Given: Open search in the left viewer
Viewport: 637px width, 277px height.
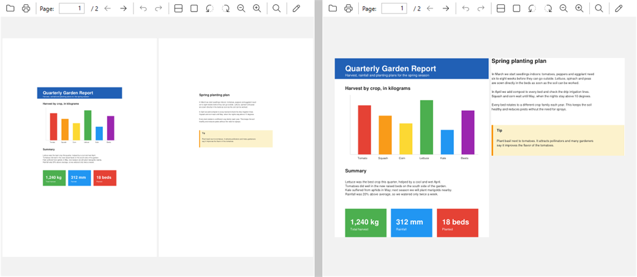Looking at the screenshot, I should point(277,9).
